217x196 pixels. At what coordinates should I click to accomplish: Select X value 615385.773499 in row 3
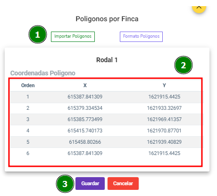click(x=85, y=119)
